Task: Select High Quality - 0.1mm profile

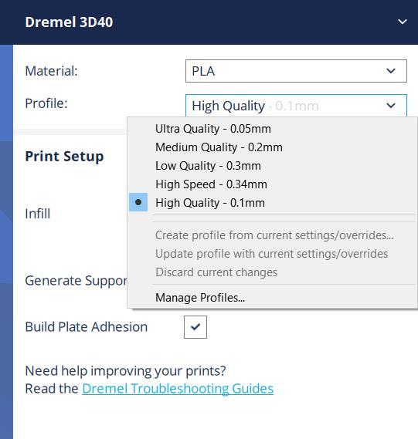Action: 273,202
